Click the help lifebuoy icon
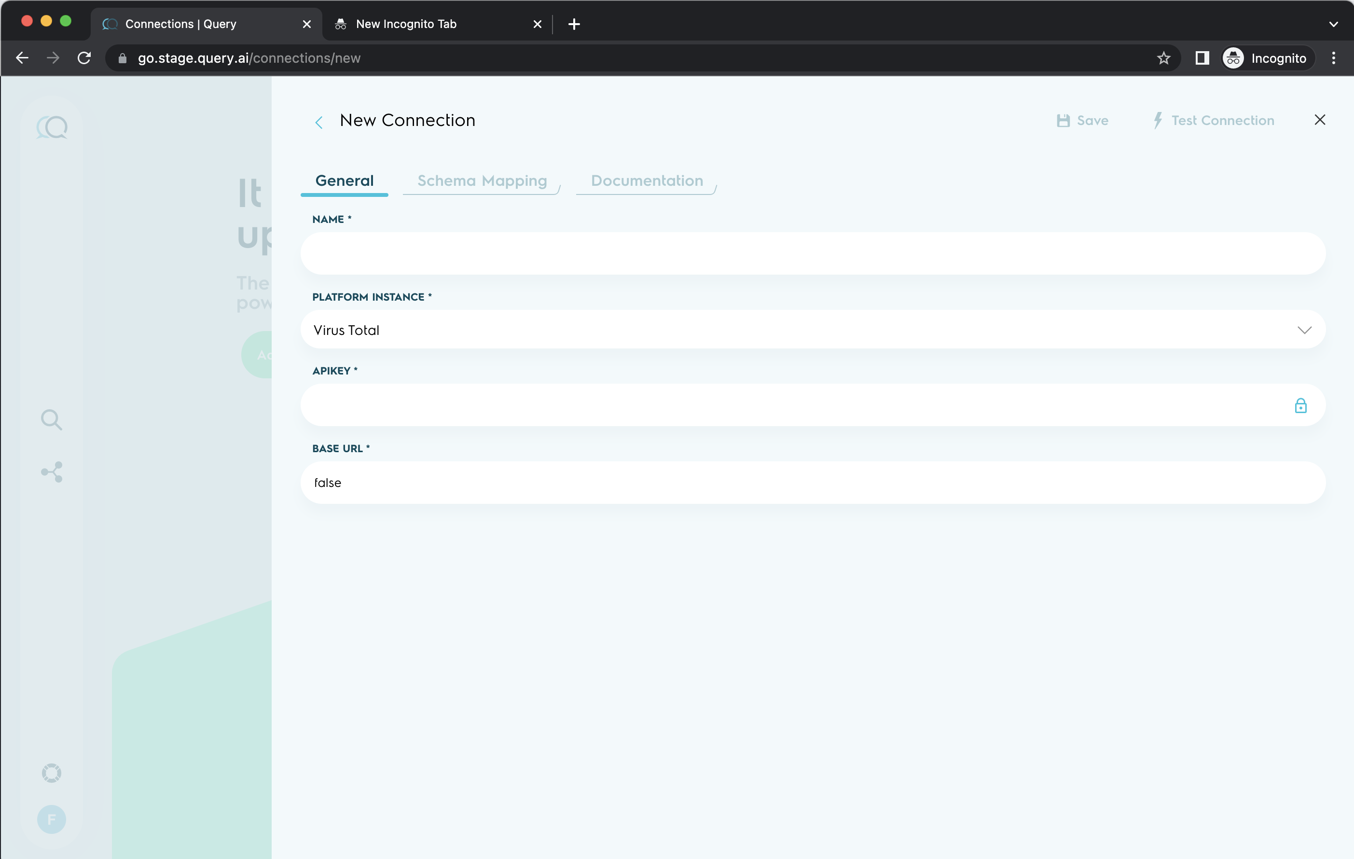This screenshot has height=859, width=1354. pos(52,773)
